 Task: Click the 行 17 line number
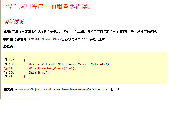click(9, 60)
